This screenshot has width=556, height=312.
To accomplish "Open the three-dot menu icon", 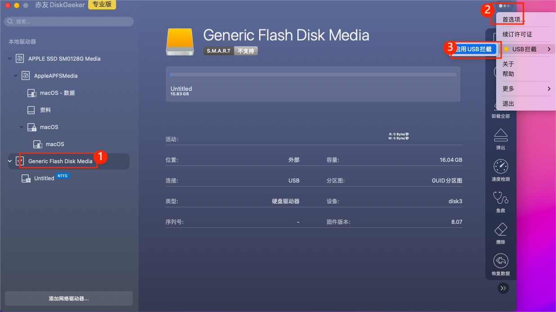I will pyautogui.click(x=505, y=7).
